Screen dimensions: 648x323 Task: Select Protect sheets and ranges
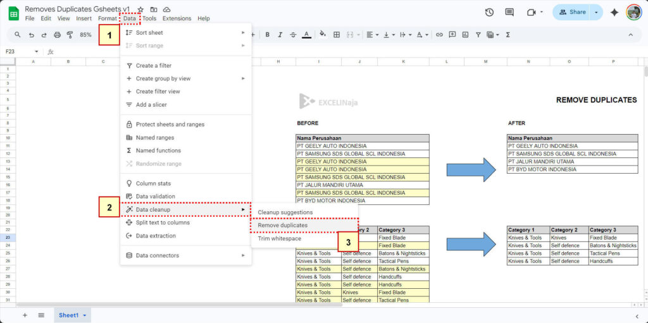tap(185, 125)
